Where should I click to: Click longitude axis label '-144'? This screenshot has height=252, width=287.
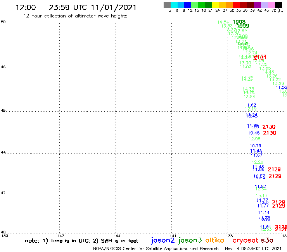click(x=116, y=236)
